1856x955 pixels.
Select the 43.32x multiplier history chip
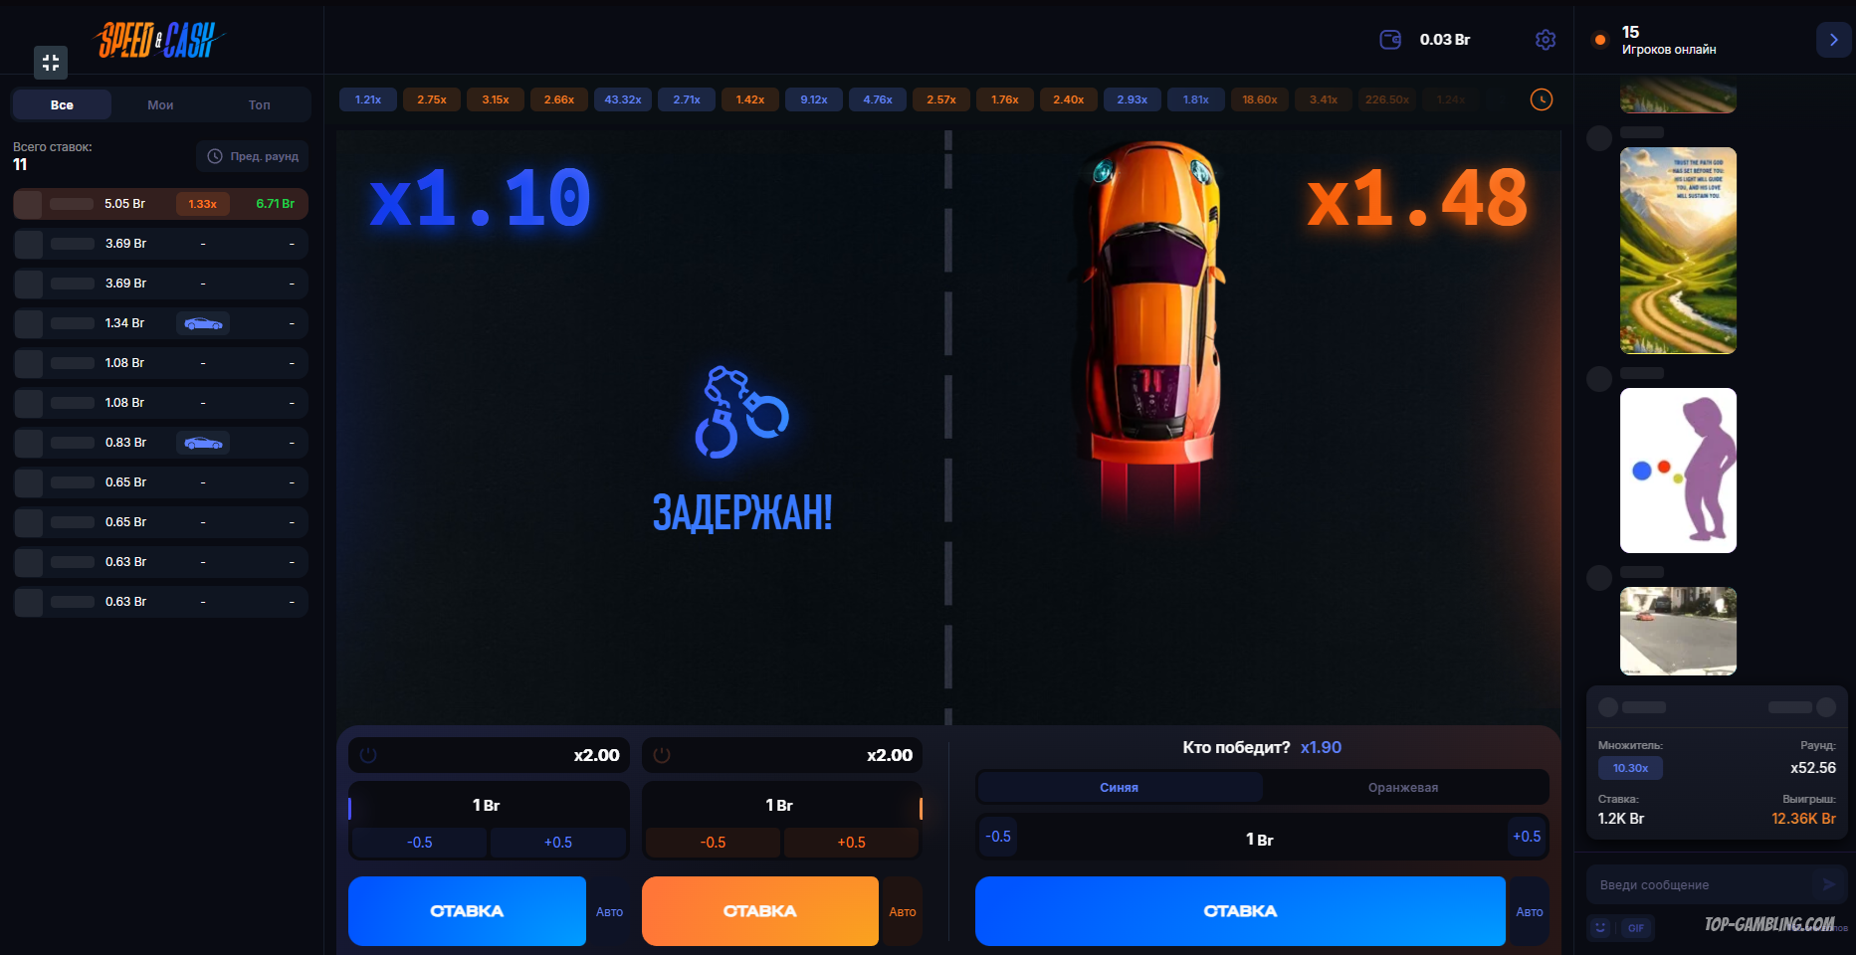point(623,99)
